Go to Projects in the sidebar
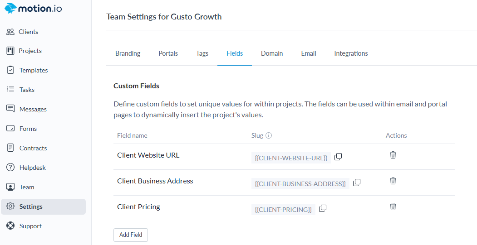Viewport: 477px width, 245px height. (x=30, y=51)
